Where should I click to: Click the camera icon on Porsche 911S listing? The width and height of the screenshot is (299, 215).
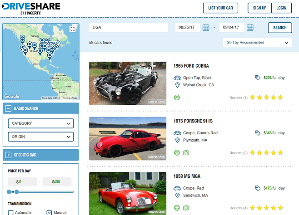tap(186, 153)
